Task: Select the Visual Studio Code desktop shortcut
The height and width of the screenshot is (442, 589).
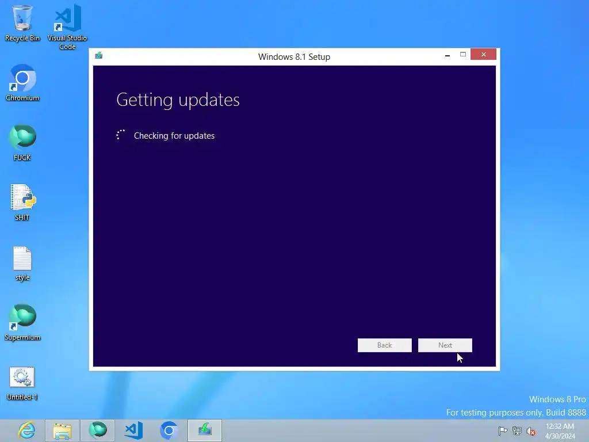Action: (67, 26)
